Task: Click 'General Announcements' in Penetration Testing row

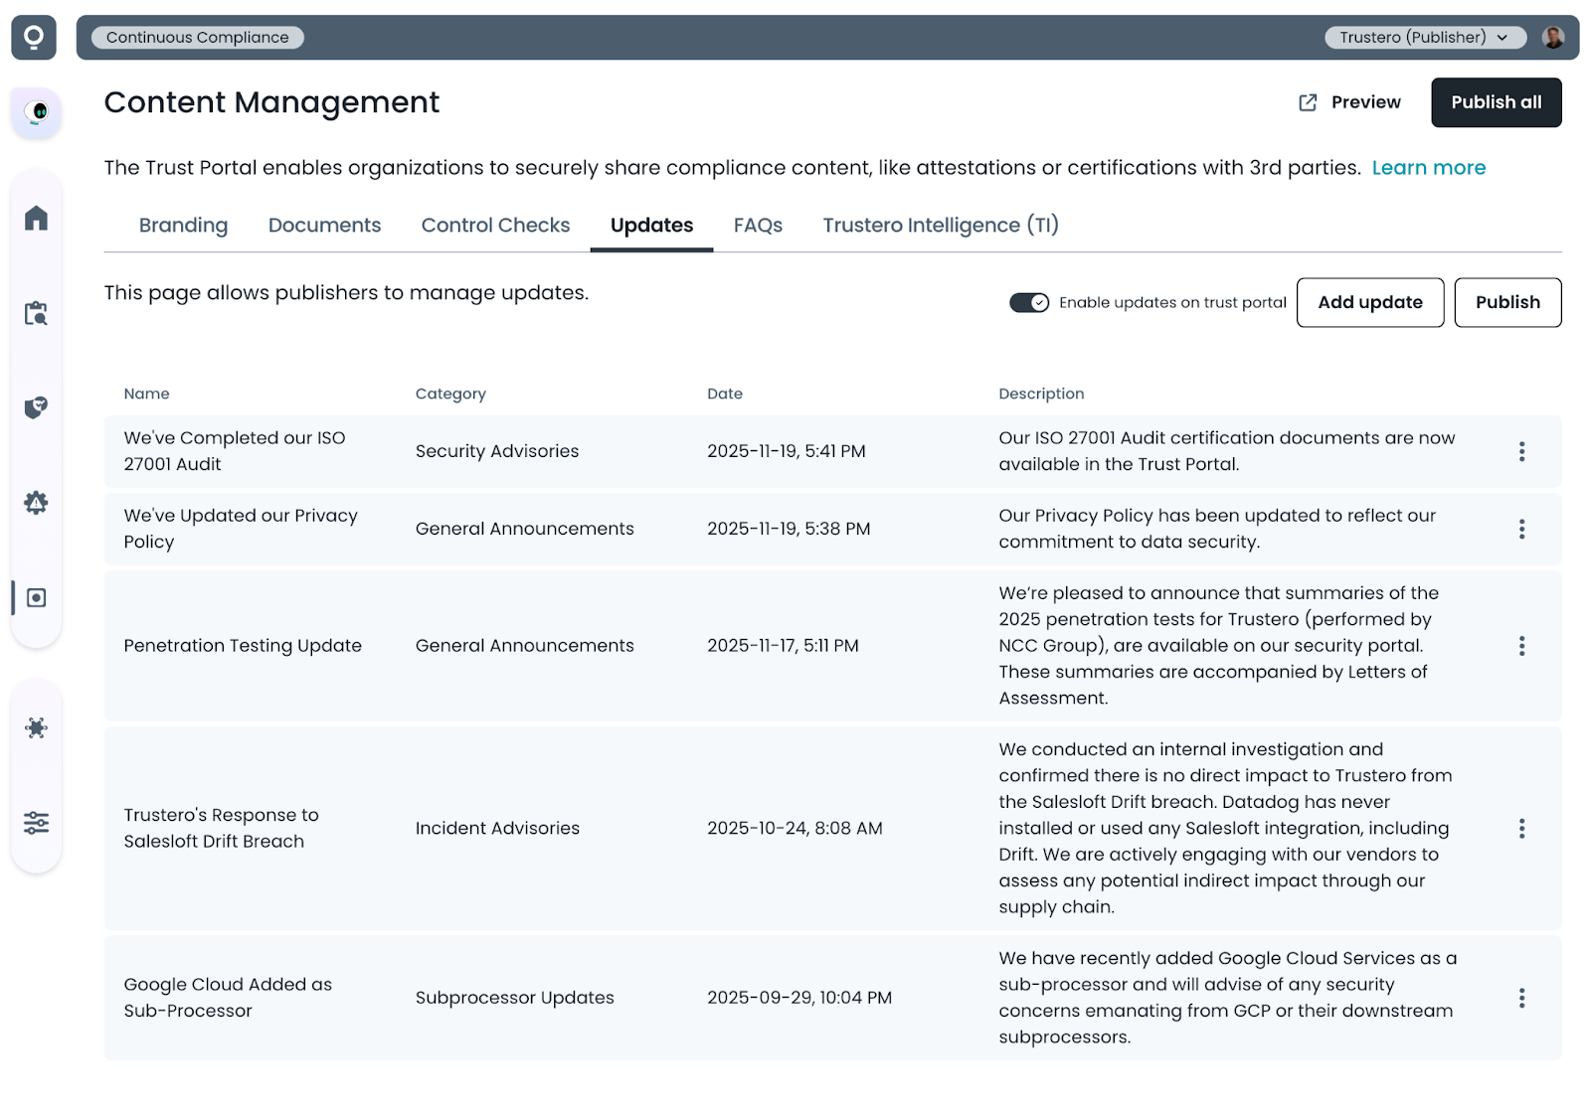Action: click(x=524, y=646)
